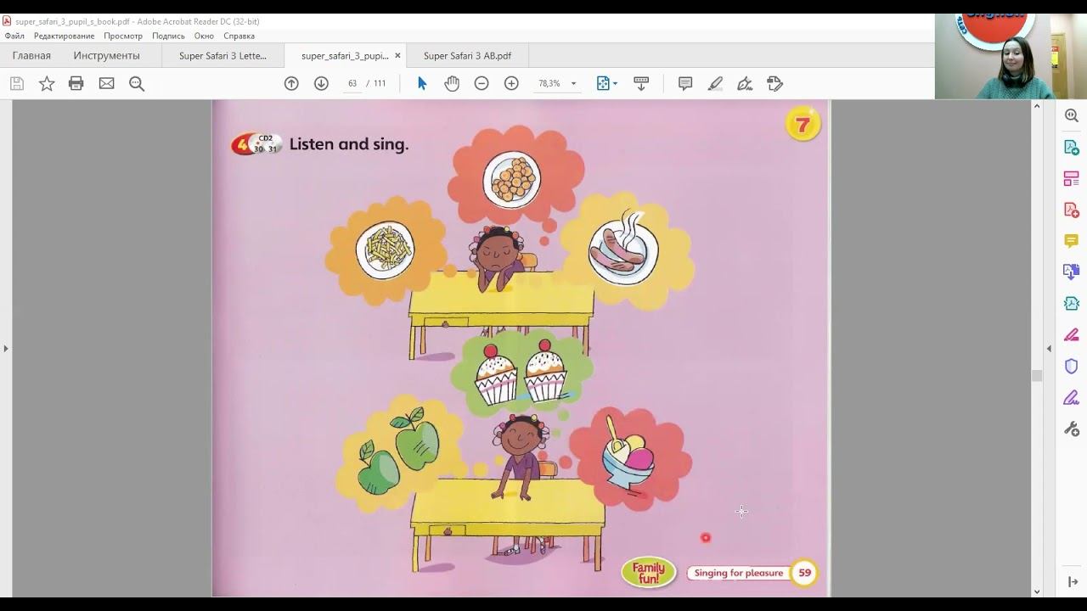
Task: Print the document using printer icon
Action: click(x=76, y=83)
